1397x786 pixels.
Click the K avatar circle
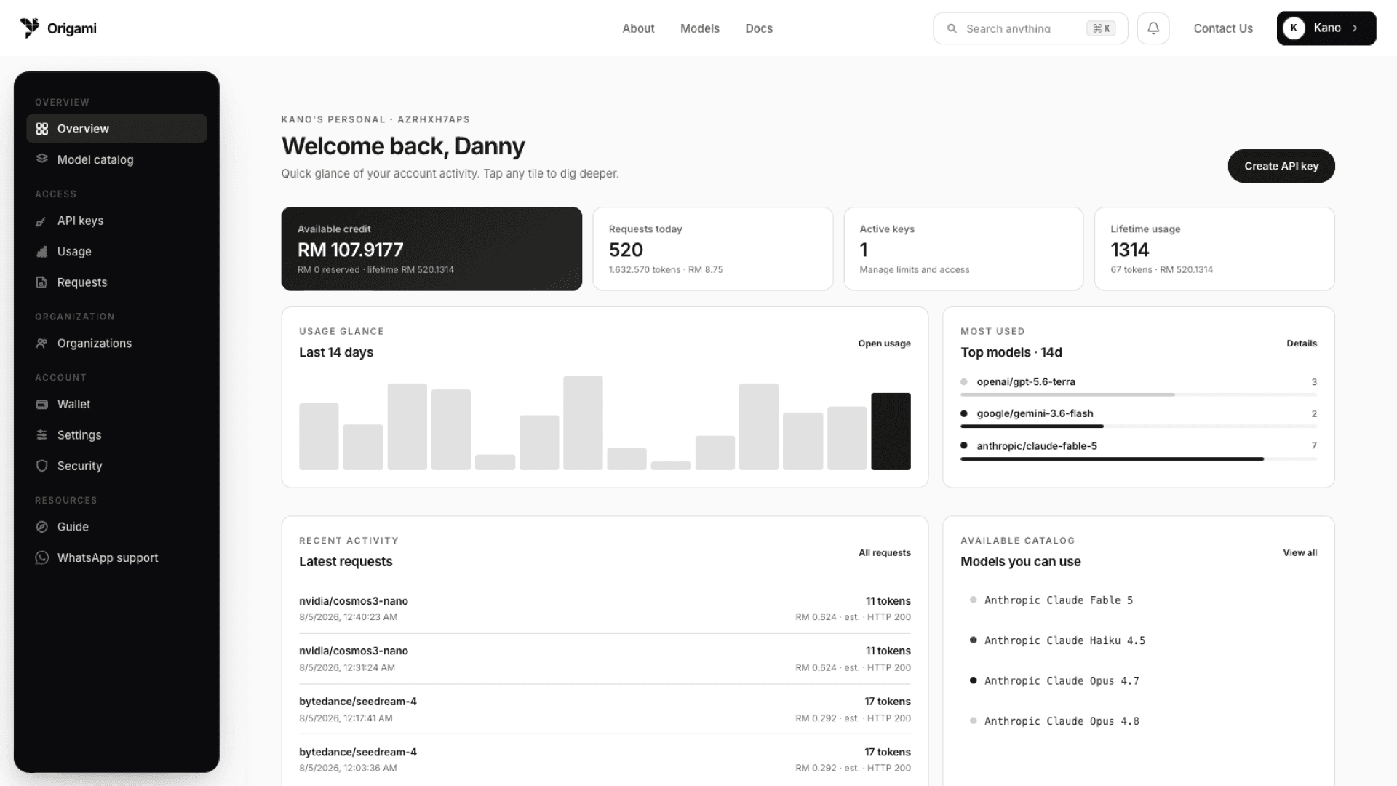pos(1294,28)
